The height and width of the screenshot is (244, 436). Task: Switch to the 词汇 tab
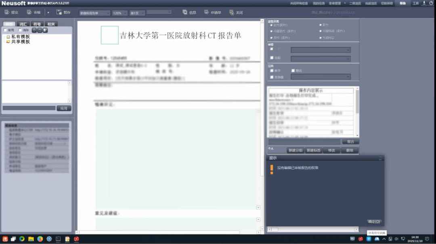[23, 24]
